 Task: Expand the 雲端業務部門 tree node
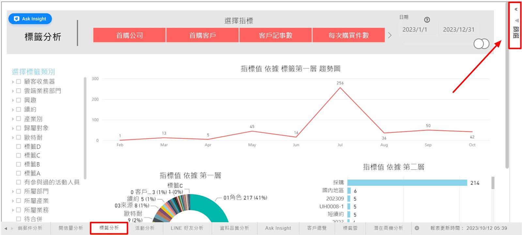[x=13, y=91]
